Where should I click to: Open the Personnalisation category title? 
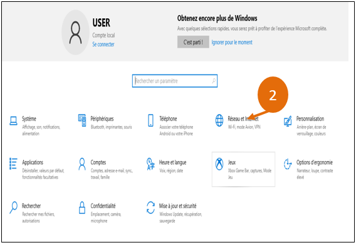[x=310, y=118]
